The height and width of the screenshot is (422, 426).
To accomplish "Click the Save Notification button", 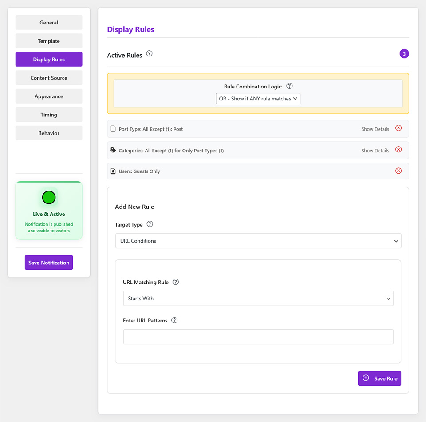I will 49,263.
